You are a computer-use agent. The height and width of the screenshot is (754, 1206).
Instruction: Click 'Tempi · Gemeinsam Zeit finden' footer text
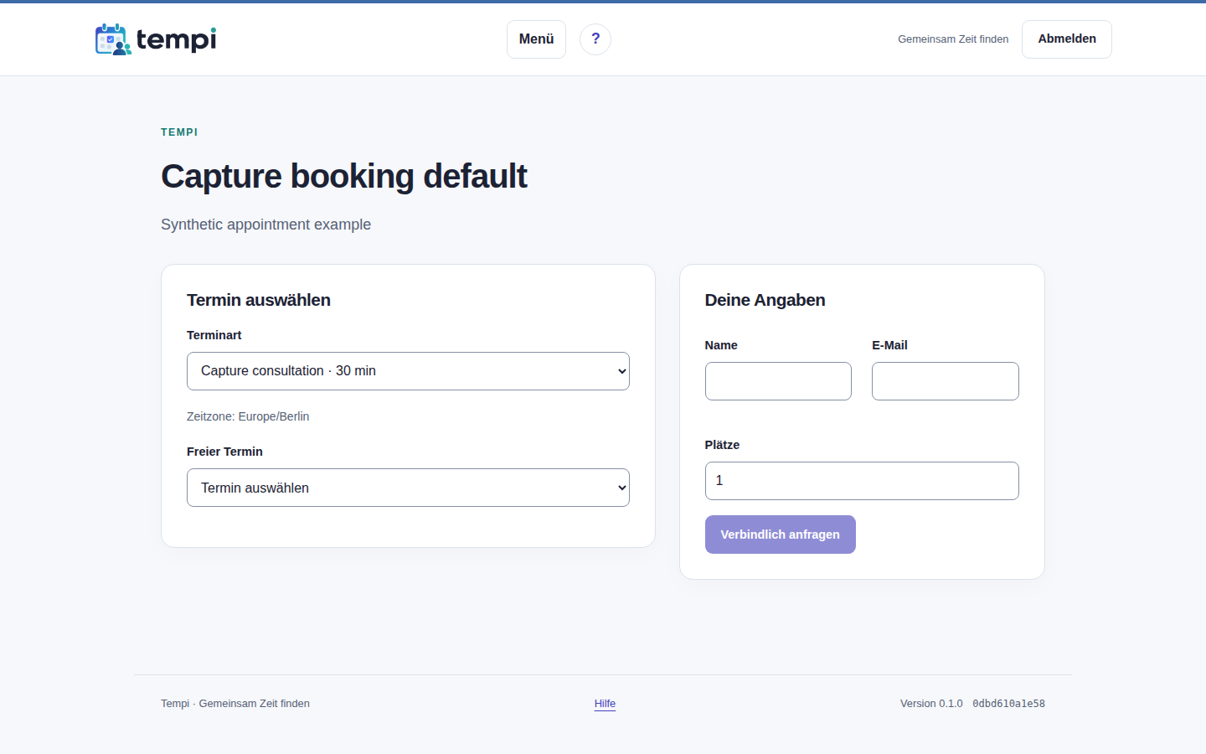pos(235,704)
